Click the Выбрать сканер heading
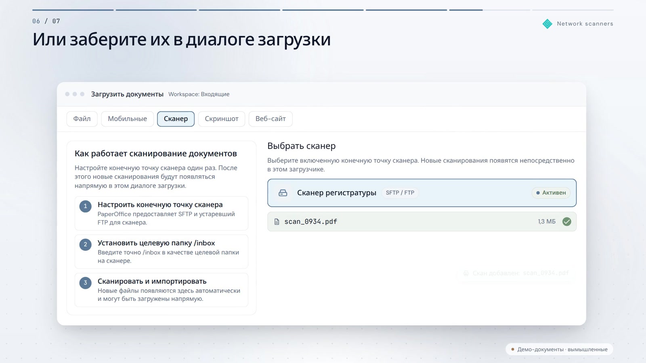The image size is (646, 363). tap(302, 146)
